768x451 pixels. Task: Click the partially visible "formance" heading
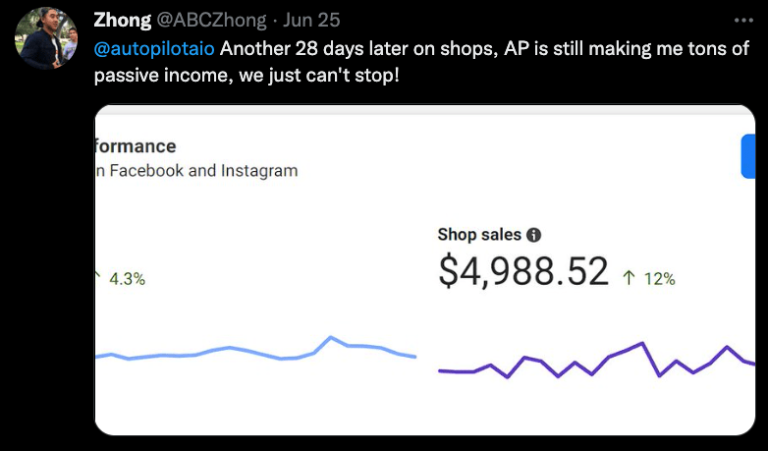136,146
